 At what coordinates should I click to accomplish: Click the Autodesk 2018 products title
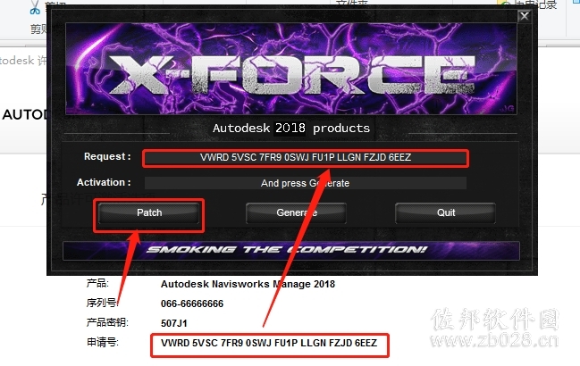(x=291, y=129)
